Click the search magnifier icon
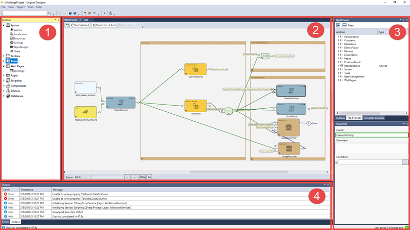Screen dimensions: 410x230 [50, 13]
